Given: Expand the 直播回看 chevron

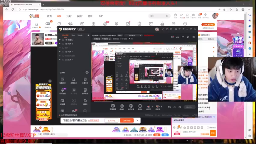Looking at the screenshot, I should coord(210,35).
